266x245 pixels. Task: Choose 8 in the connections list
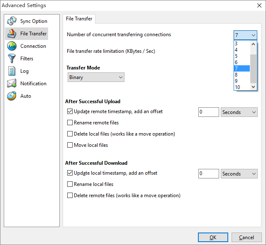(242, 75)
